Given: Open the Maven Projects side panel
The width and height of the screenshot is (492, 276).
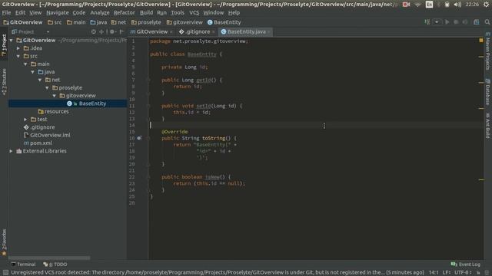Looking at the screenshot, I should (x=487, y=51).
